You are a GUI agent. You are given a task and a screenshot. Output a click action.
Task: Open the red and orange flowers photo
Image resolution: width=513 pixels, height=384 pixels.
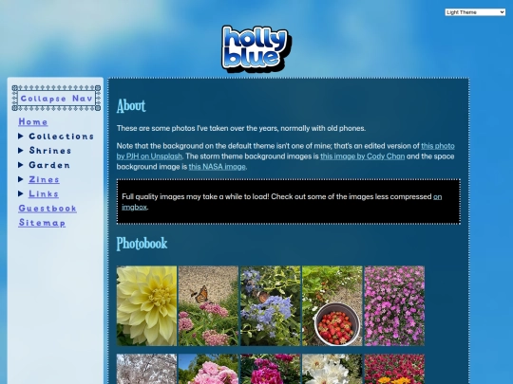[394, 369]
